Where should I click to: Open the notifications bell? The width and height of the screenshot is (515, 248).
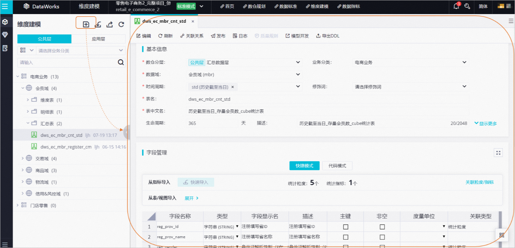[456, 6]
